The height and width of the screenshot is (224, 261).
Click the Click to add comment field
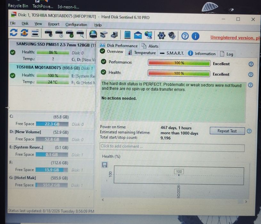coord(172,147)
